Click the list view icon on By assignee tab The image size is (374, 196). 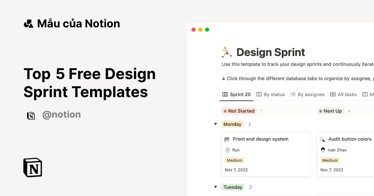click(x=293, y=94)
